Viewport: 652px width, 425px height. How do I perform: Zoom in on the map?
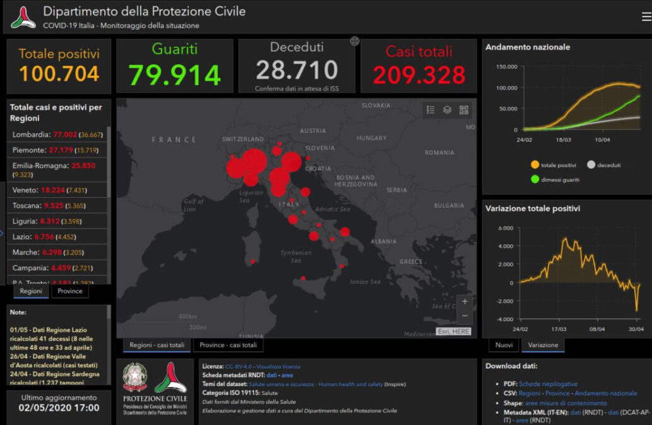coord(465,302)
